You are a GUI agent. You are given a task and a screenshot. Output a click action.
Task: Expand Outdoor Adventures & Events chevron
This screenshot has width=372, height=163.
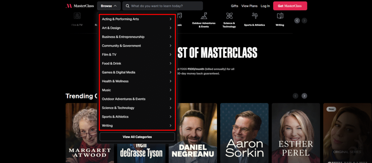pos(170,99)
